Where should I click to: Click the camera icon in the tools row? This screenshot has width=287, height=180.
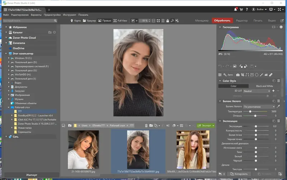pyautogui.click(x=238, y=75)
